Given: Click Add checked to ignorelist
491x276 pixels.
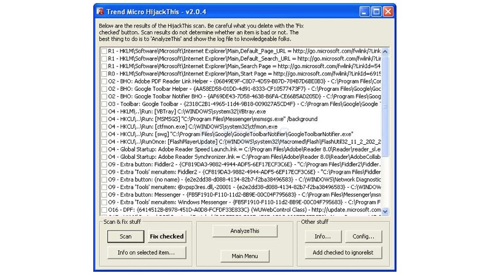Looking at the screenshot, I should [x=343, y=253].
